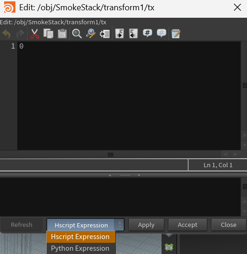Cut selection with scissors icon
The image size is (247, 254).
coord(35,34)
